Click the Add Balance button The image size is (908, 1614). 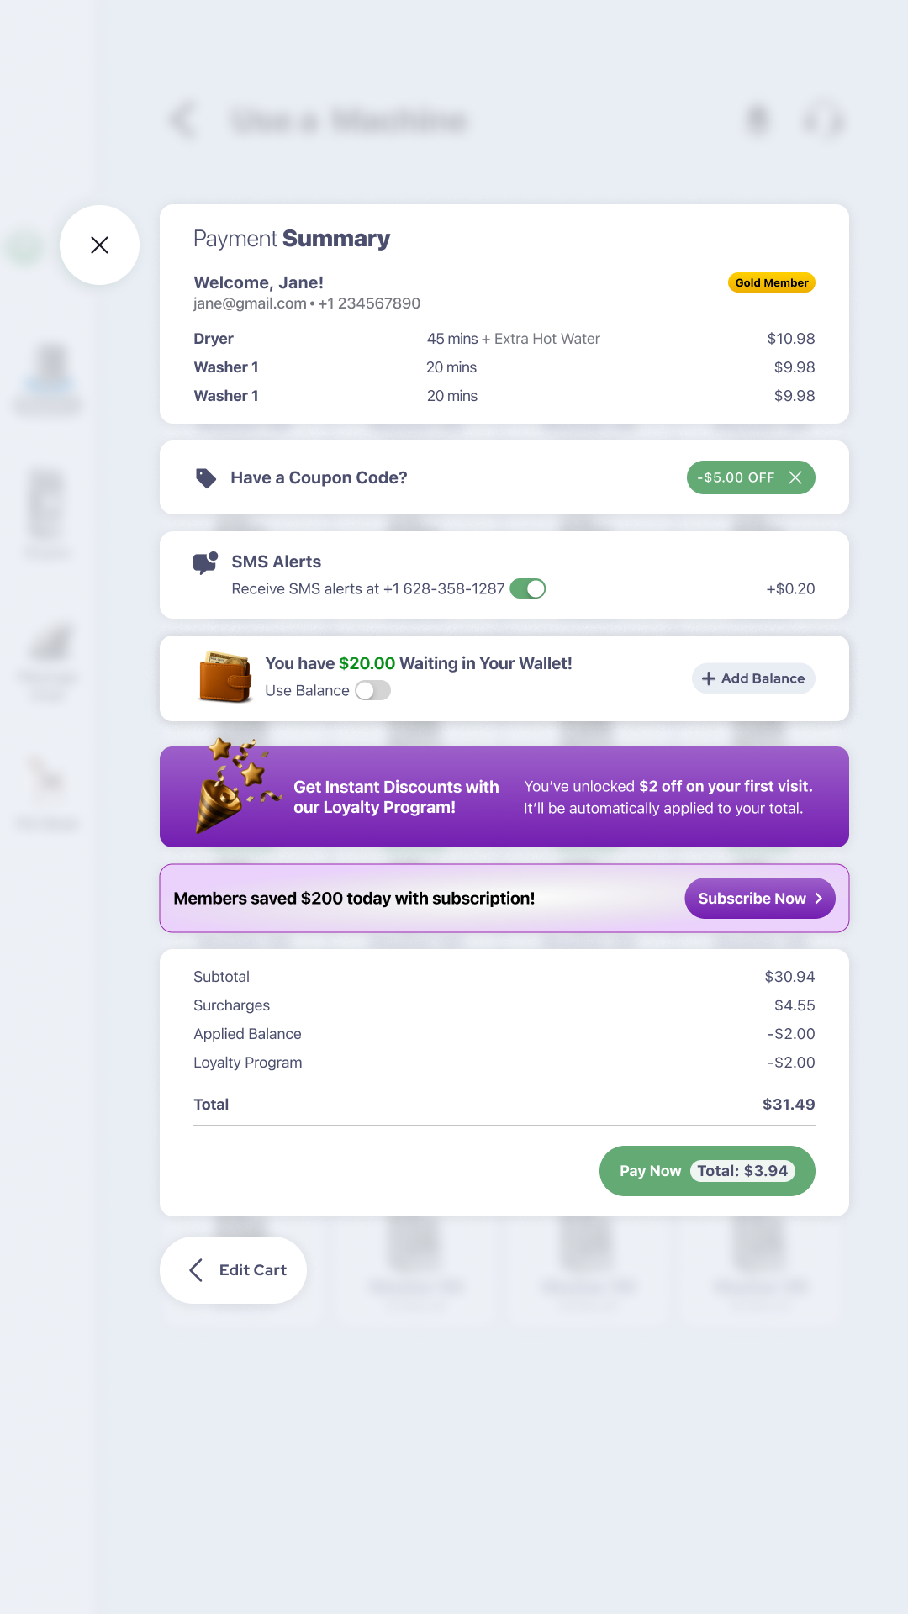click(753, 678)
